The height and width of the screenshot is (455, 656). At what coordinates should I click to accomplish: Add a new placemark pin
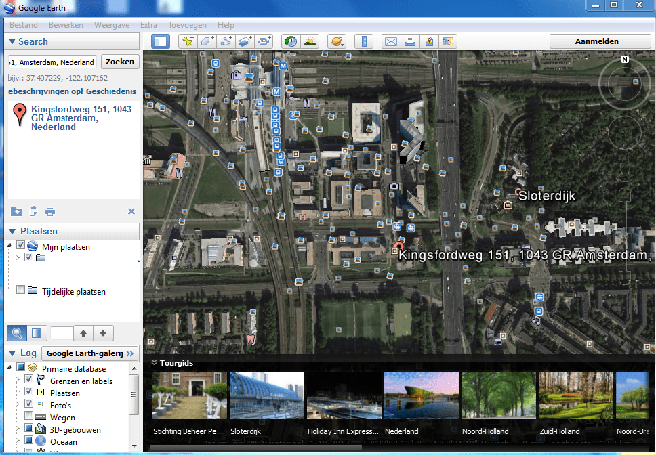[188, 41]
